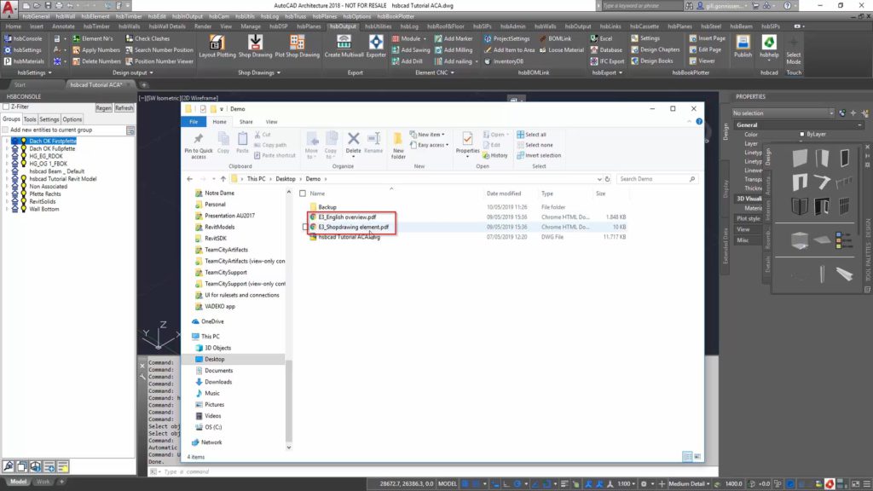Toggle light bulb of Pfette Rechts group

click(23, 194)
